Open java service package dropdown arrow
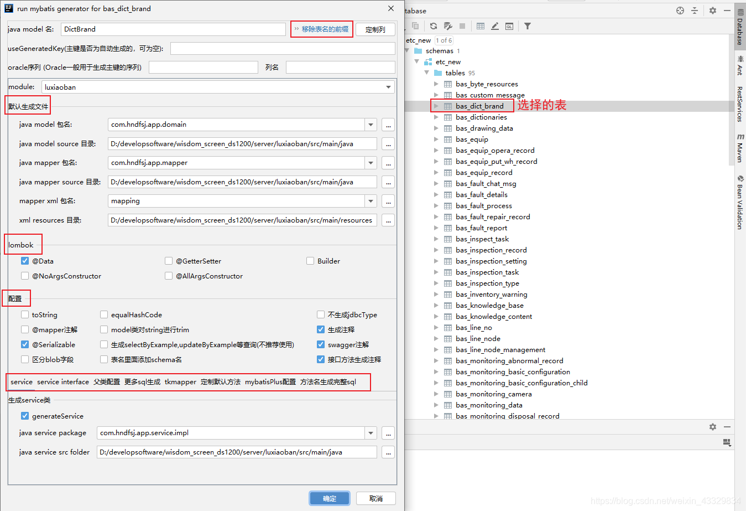Image resolution: width=746 pixels, height=511 pixels. pos(371,433)
